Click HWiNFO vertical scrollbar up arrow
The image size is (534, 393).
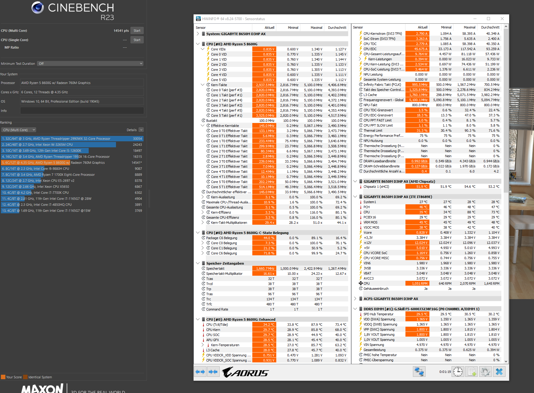click(506, 27)
